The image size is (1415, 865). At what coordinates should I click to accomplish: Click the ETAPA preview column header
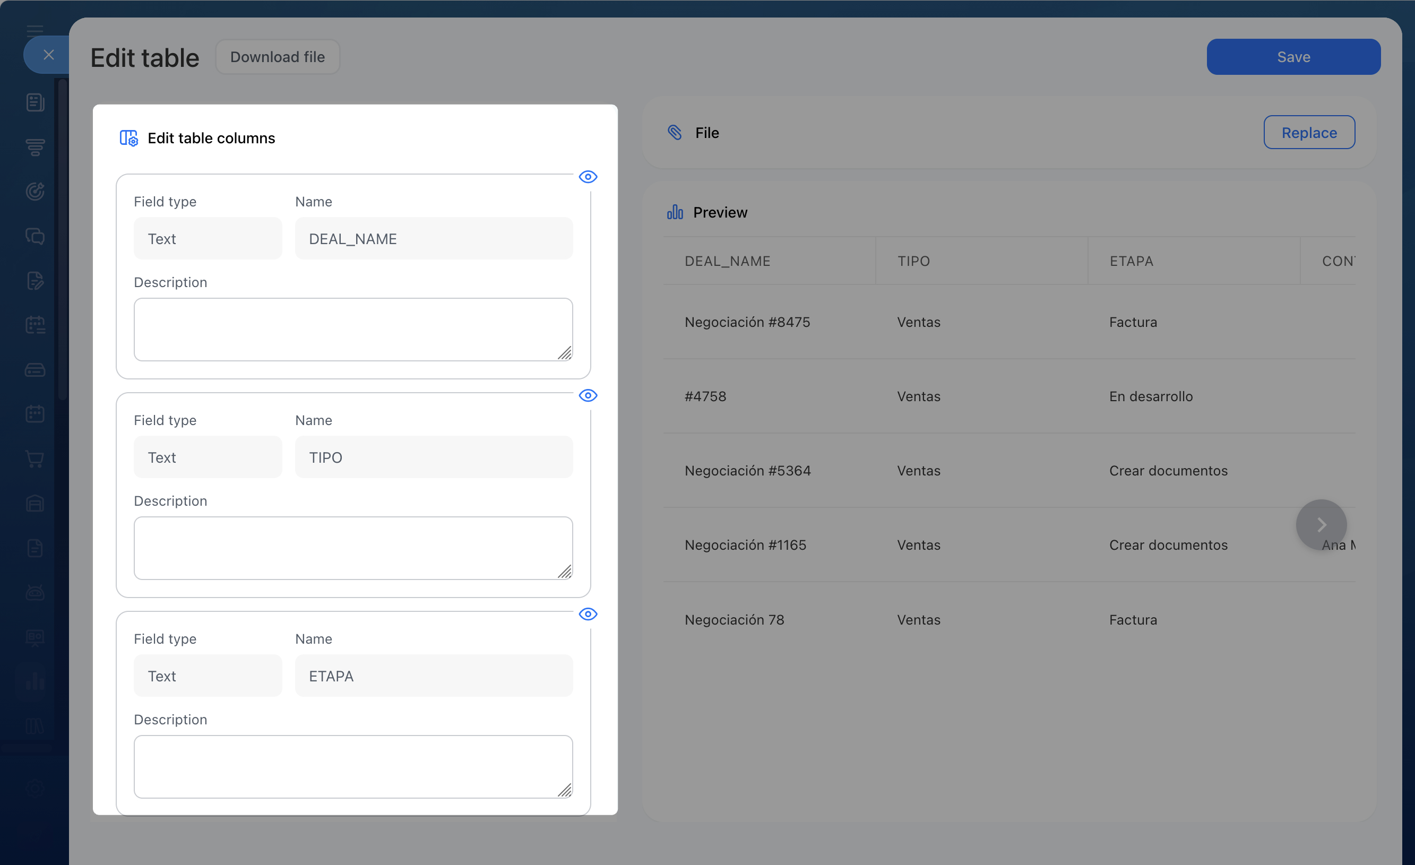[1194, 261]
